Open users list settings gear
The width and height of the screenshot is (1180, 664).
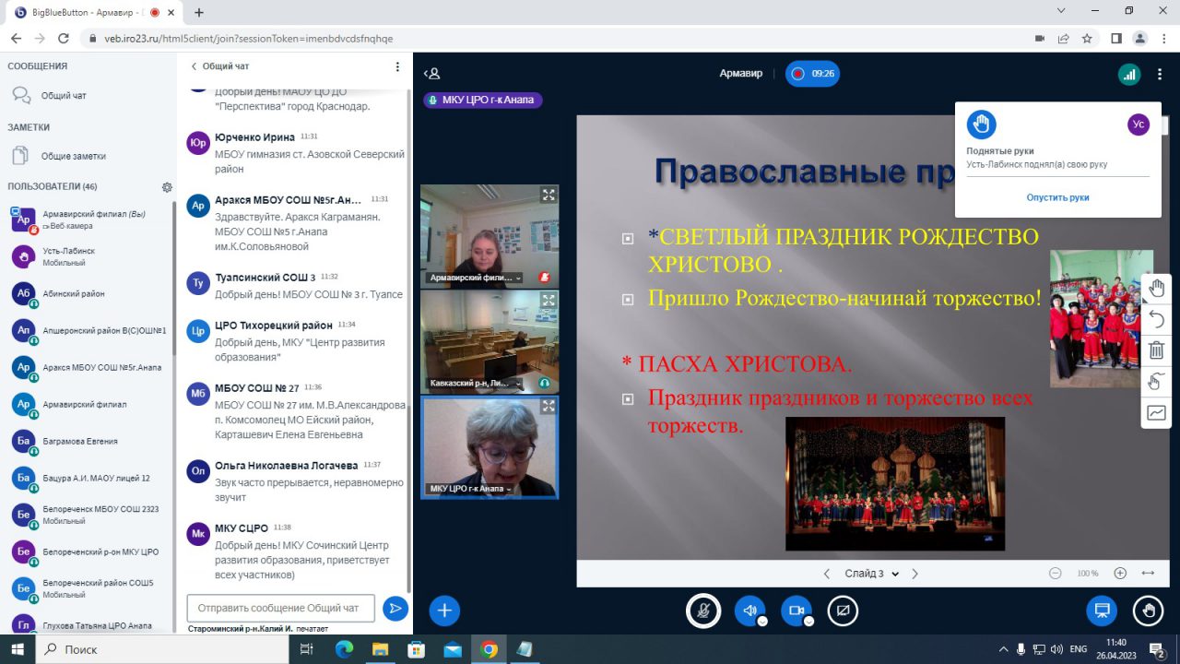167,187
